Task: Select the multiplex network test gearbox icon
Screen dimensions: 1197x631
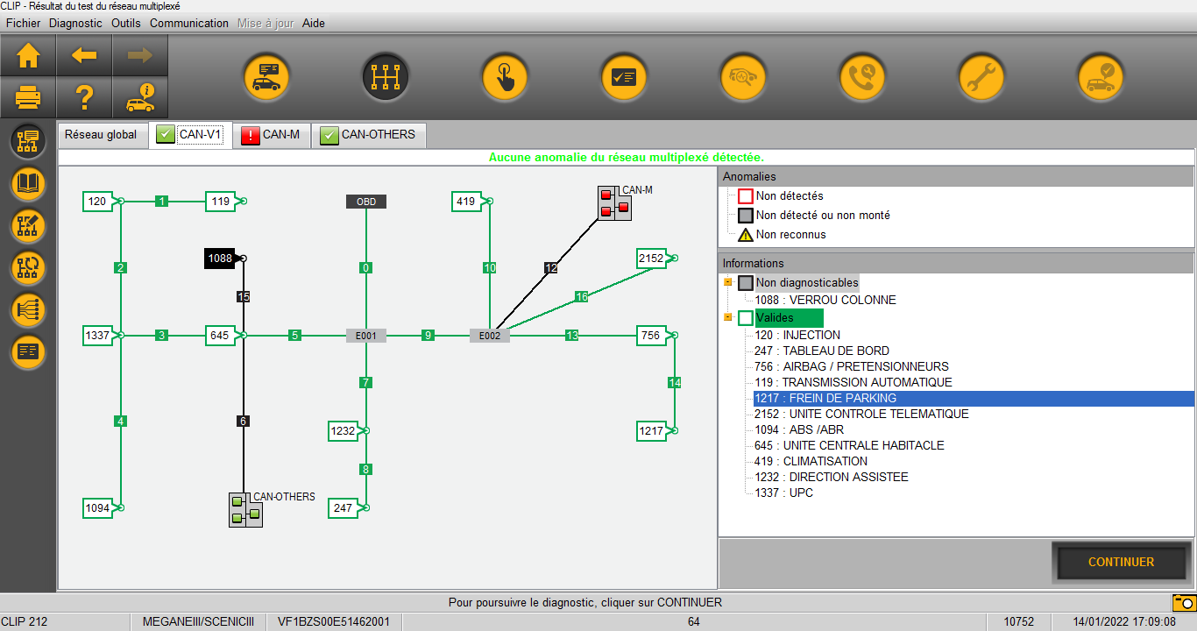Action: 386,77
